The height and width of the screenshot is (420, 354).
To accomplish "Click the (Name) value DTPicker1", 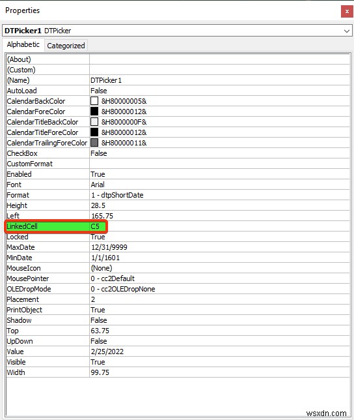I will pyautogui.click(x=106, y=80).
